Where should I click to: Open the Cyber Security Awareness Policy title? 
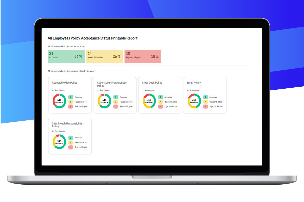click(x=112, y=84)
